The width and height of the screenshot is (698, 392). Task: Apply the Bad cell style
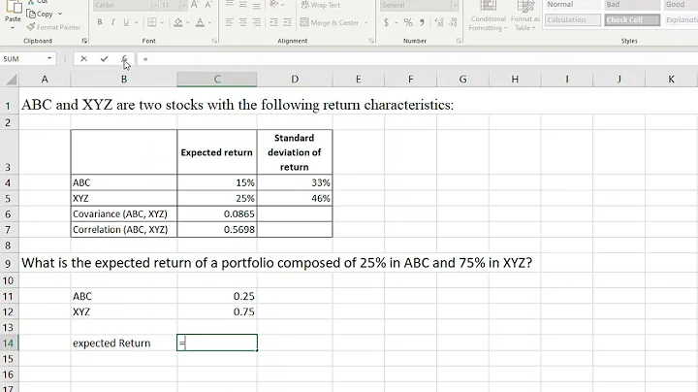[632, 5]
